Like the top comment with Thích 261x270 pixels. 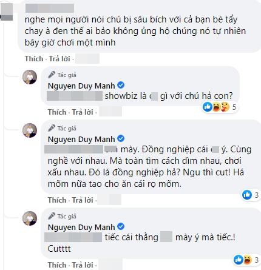(x=34, y=59)
